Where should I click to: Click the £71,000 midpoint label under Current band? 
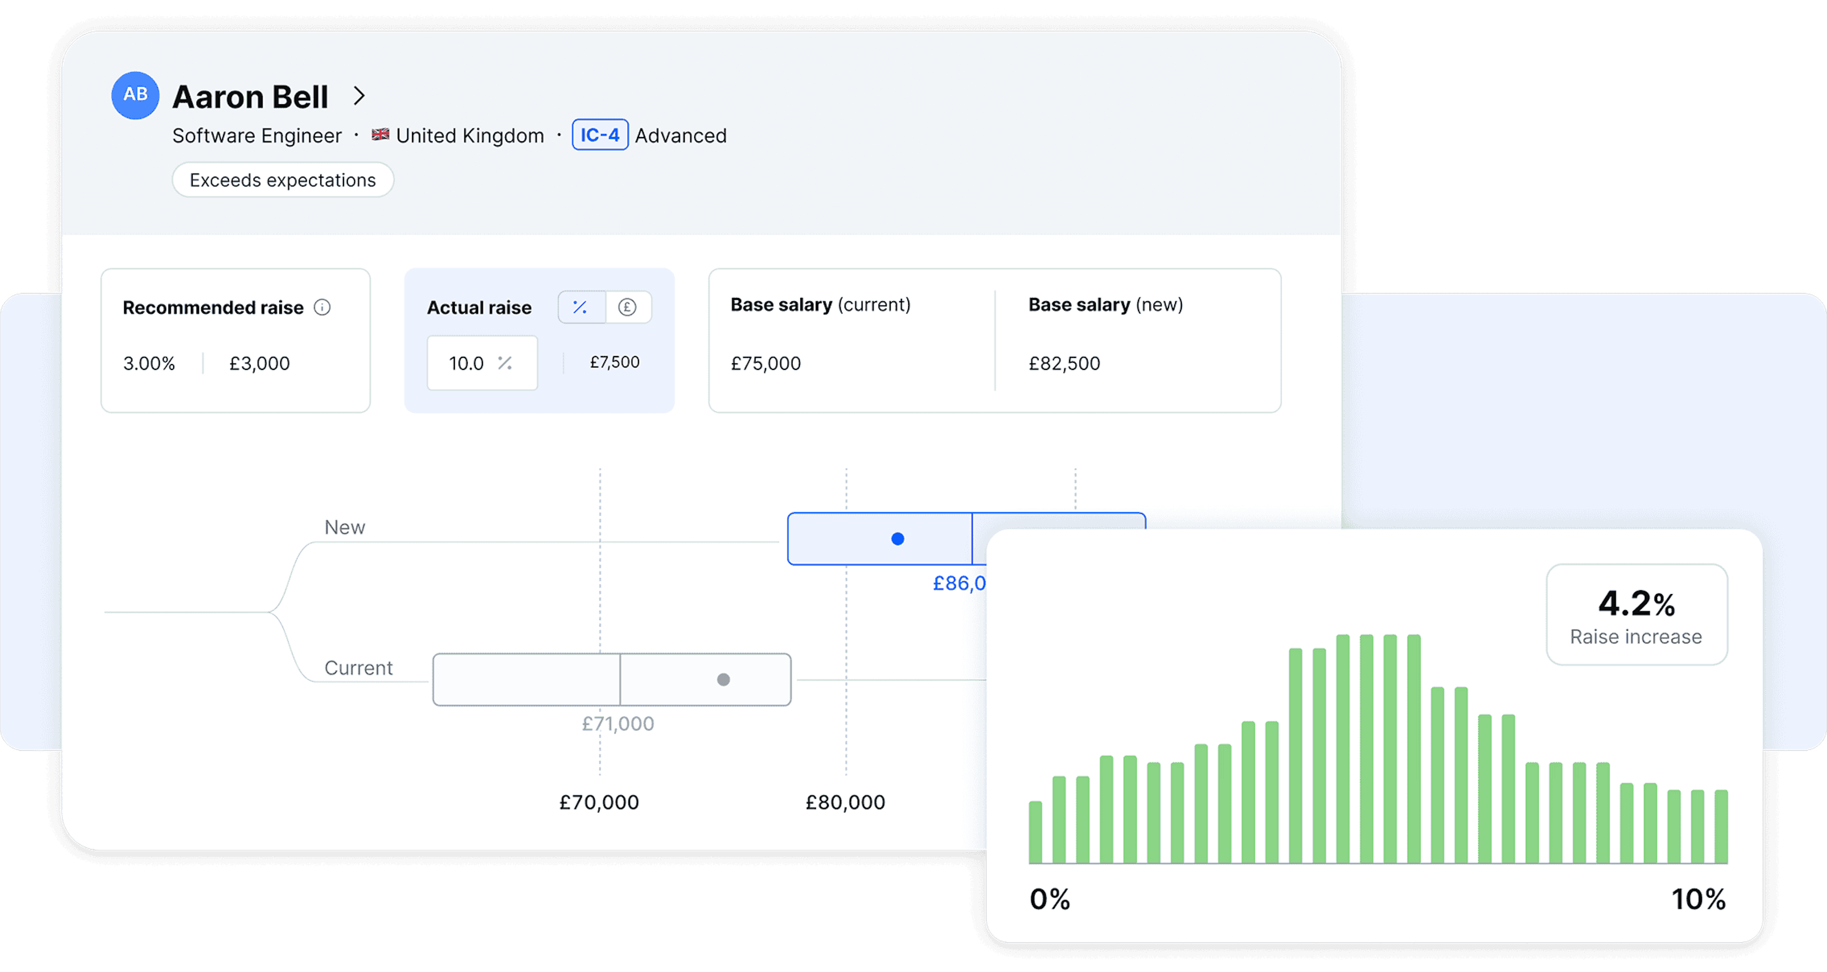tap(618, 724)
